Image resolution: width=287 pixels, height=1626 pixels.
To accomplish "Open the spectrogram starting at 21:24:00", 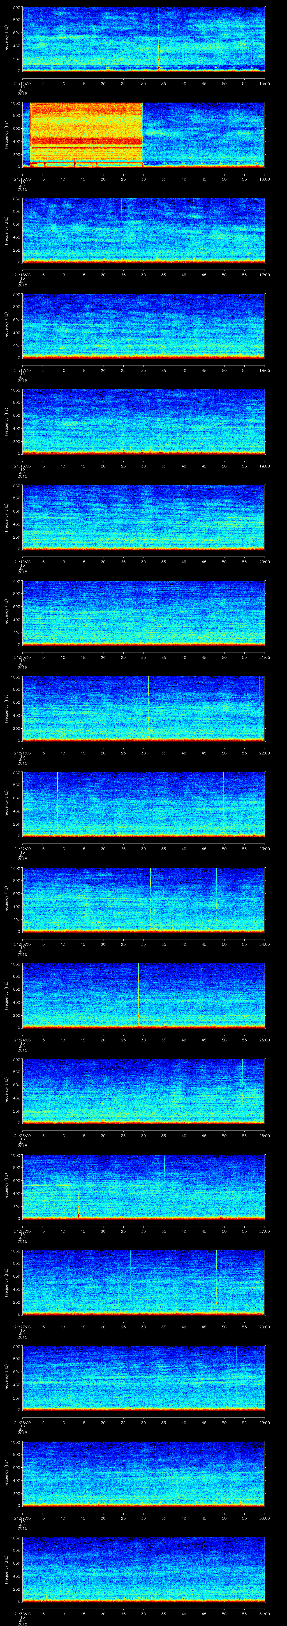I will point(143,996).
